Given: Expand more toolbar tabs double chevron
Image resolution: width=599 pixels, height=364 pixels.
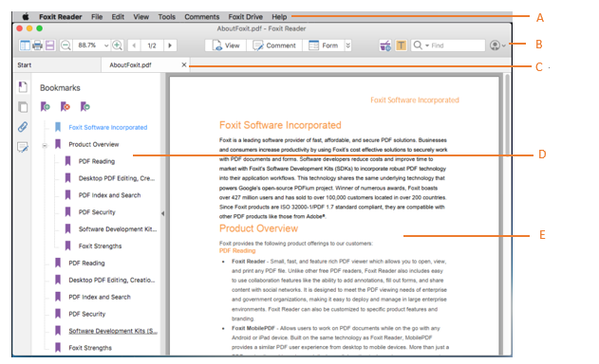Looking at the screenshot, I should (x=348, y=45).
